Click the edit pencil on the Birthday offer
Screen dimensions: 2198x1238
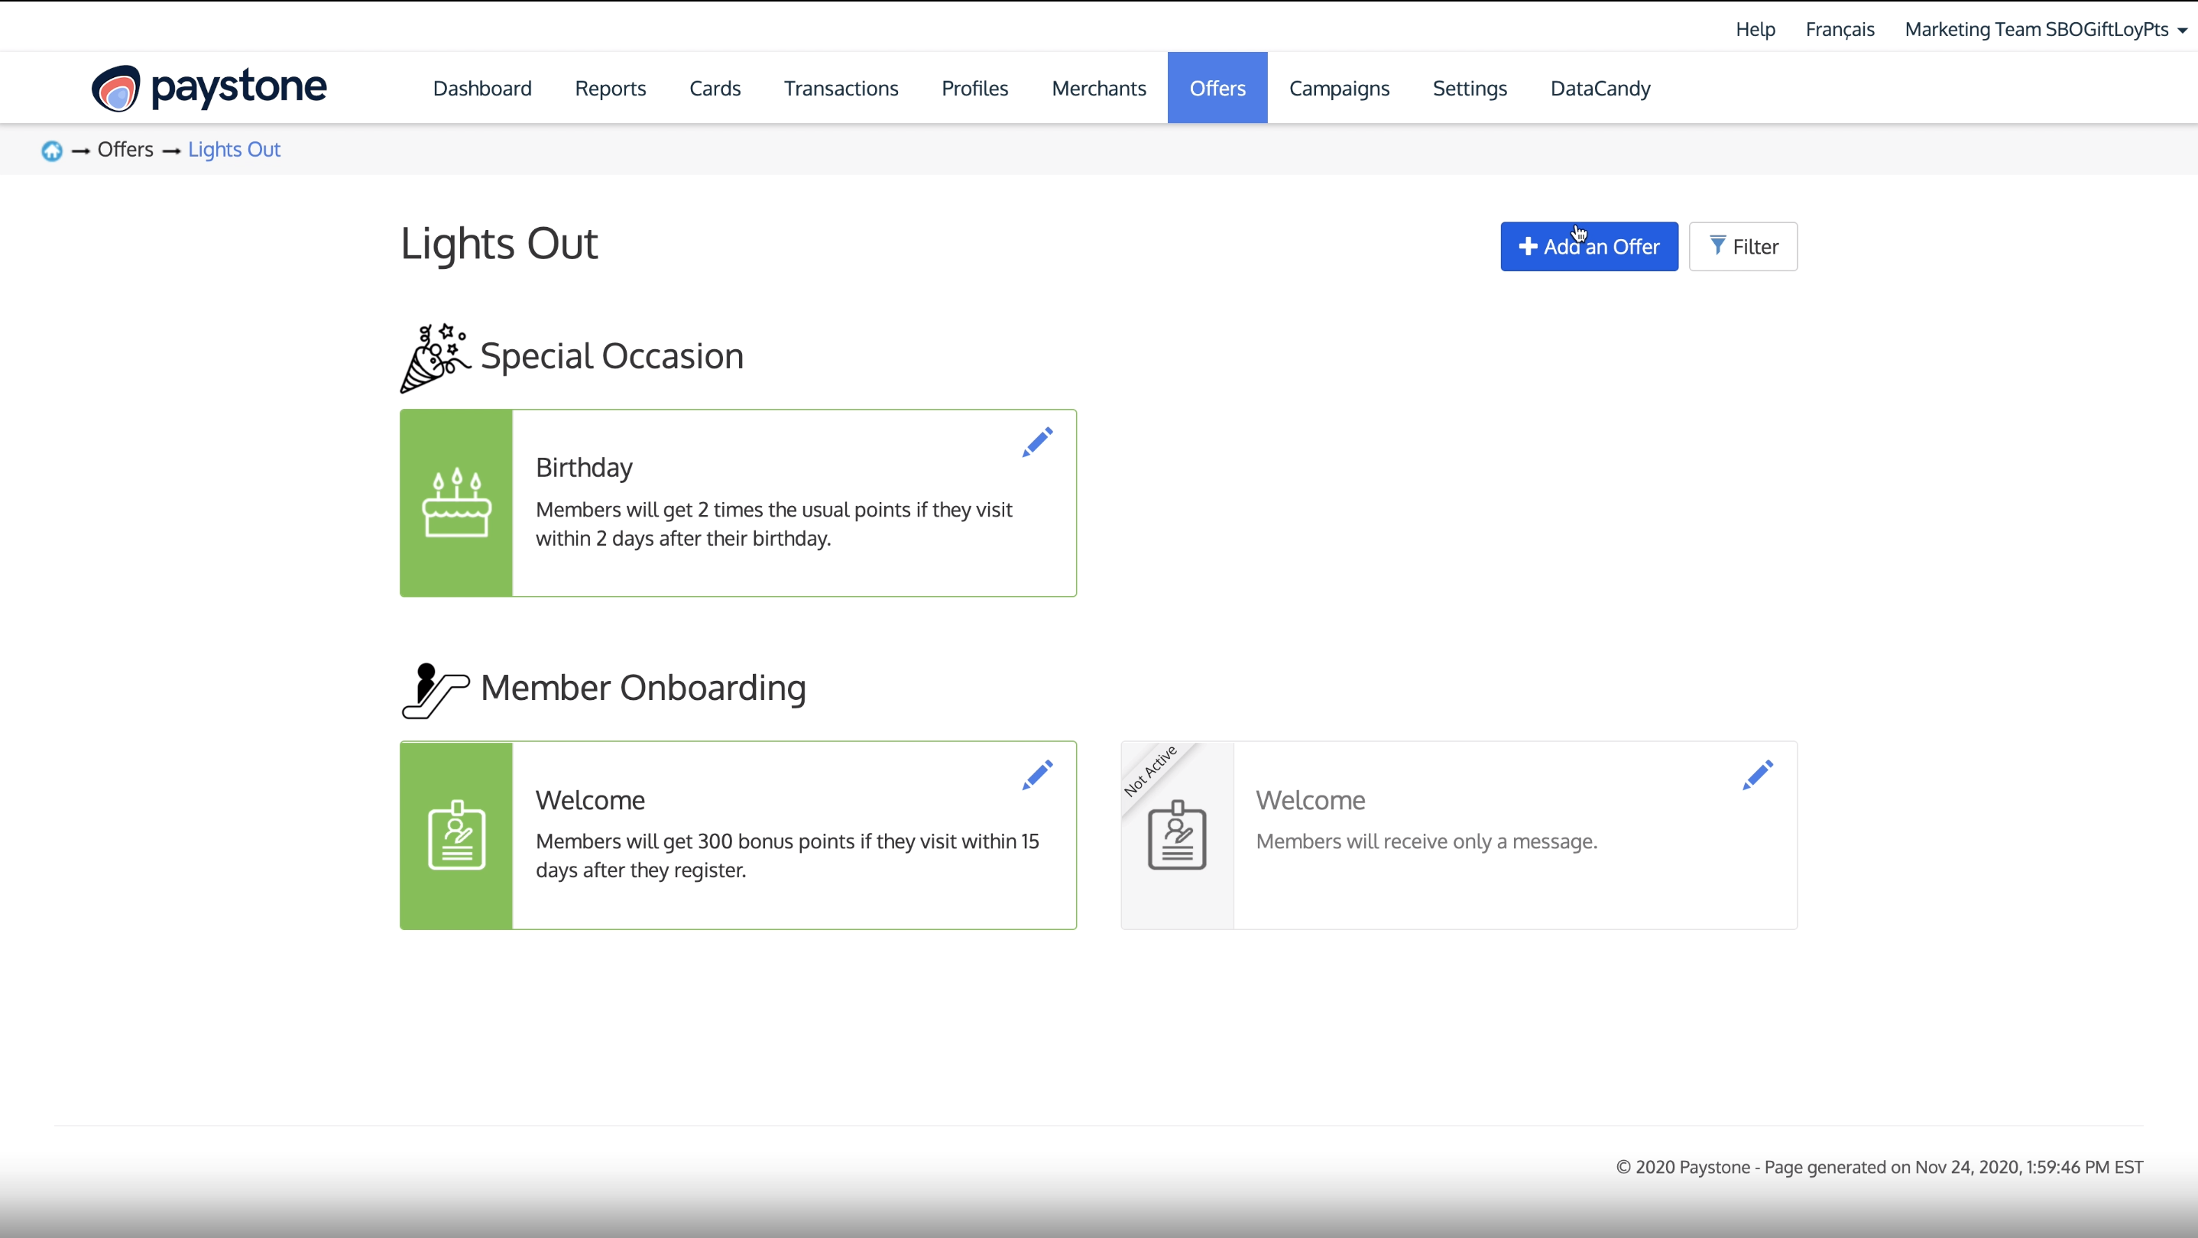click(1036, 442)
